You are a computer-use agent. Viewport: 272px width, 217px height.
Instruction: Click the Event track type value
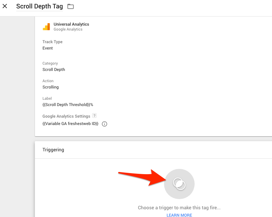[x=48, y=48]
